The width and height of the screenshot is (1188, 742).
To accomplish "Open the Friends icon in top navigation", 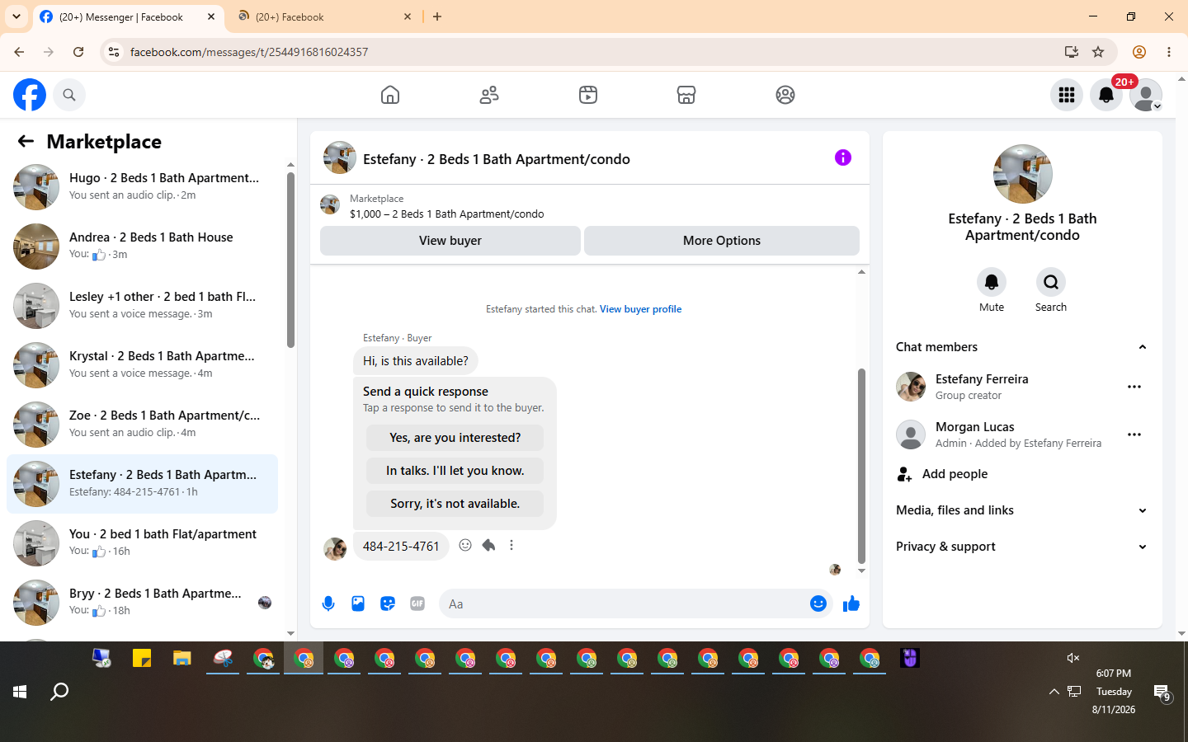I will [x=489, y=95].
